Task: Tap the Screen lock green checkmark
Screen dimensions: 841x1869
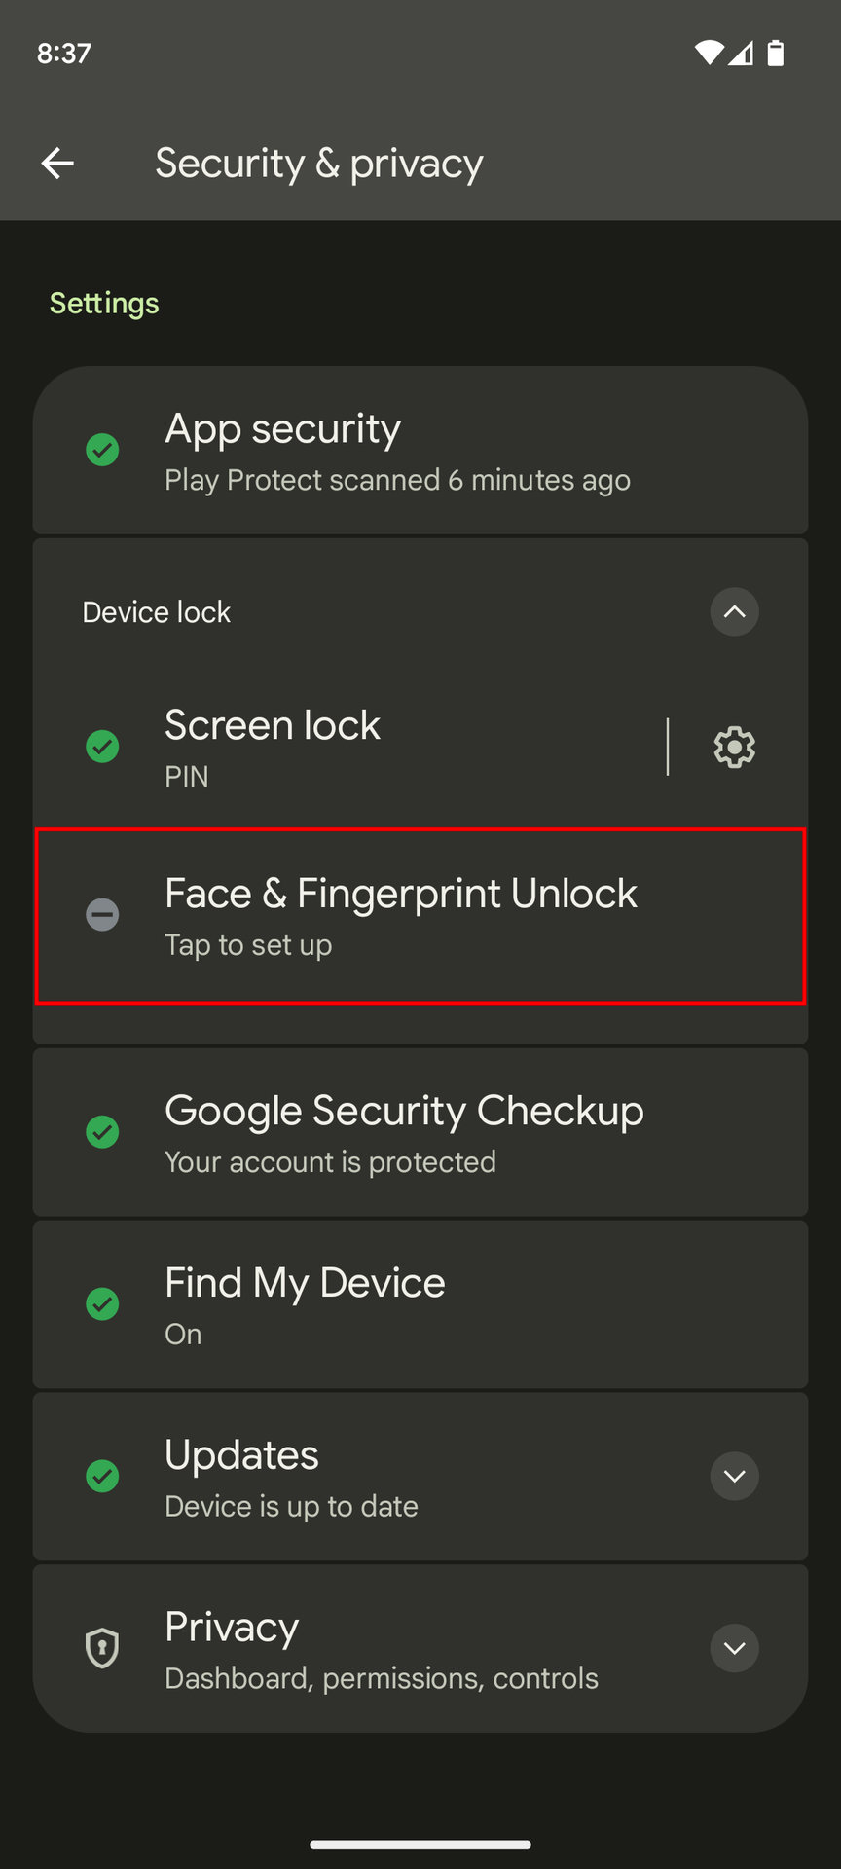Action: point(102,747)
